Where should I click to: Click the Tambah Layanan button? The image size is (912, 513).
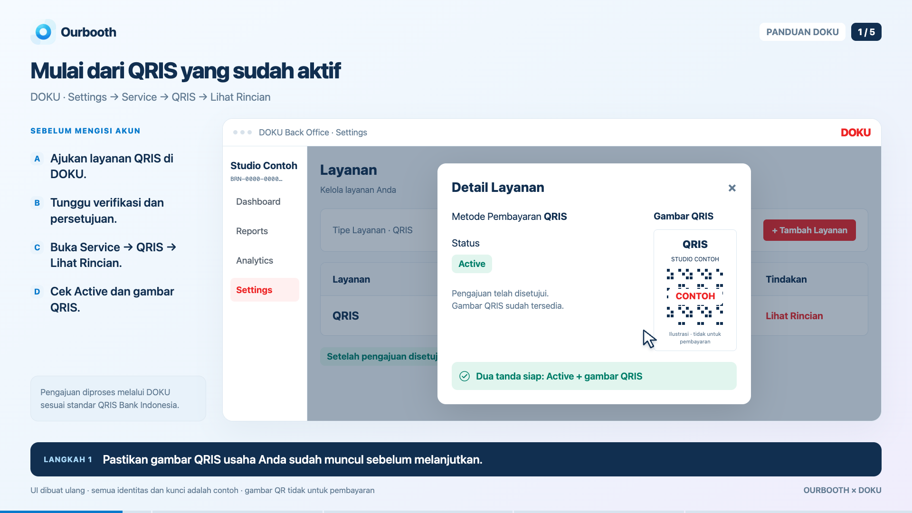pyautogui.click(x=809, y=230)
